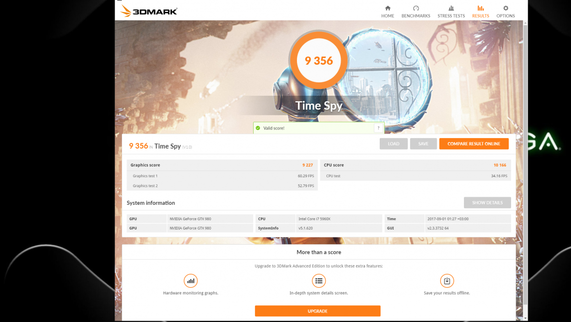
Task: Open Stress Tests tab
Action: point(451,12)
